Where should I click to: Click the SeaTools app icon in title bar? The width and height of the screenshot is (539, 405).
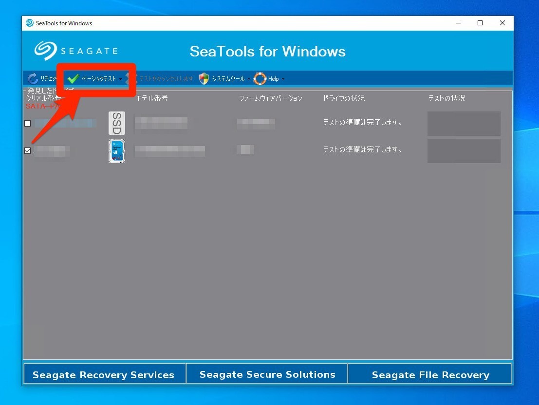coord(30,23)
